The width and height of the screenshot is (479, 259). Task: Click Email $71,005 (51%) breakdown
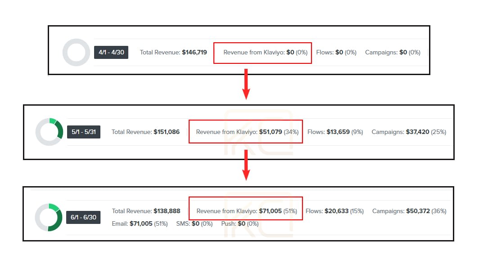coord(140,223)
